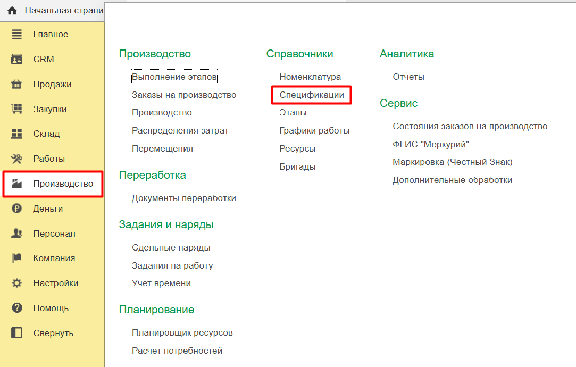Open Дополнительные обработки

coord(452,180)
